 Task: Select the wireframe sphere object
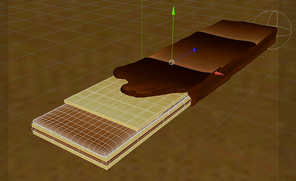click(x=272, y=30)
